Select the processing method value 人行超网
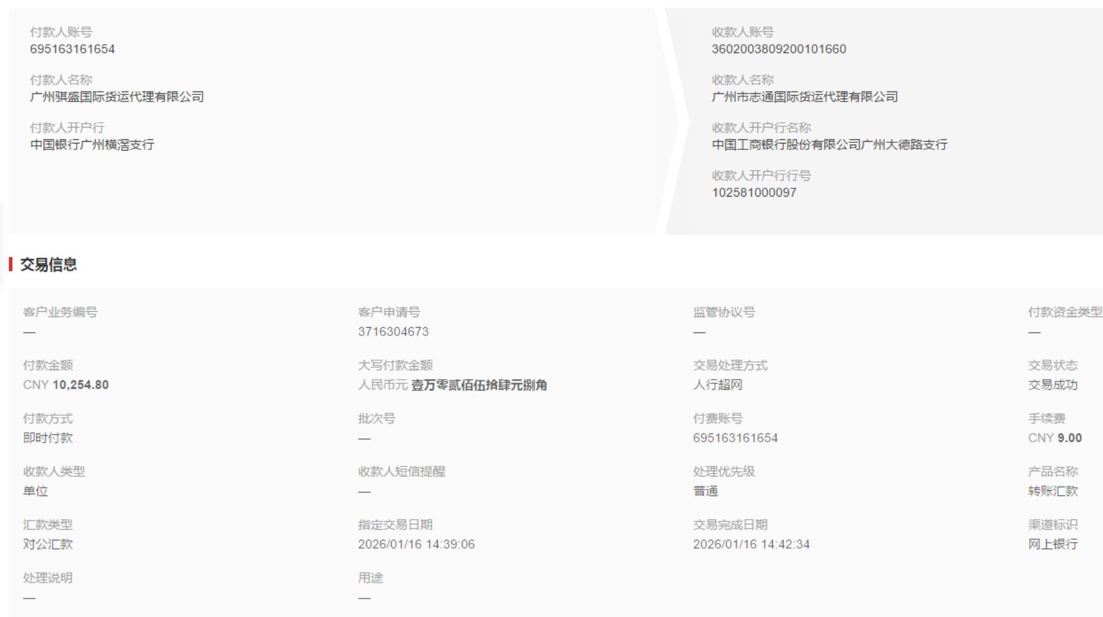The image size is (1103, 617). click(x=717, y=385)
